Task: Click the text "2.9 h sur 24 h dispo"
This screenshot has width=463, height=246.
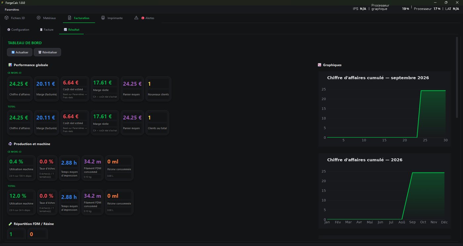Action: [20, 210]
